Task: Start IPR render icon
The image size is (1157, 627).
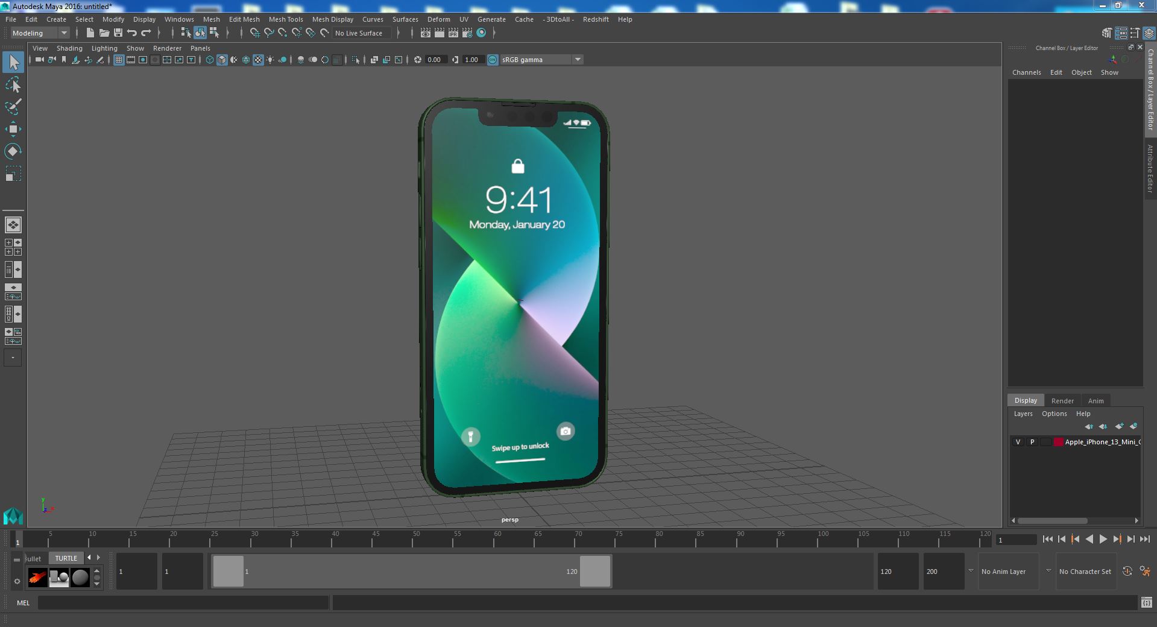Action: click(453, 33)
